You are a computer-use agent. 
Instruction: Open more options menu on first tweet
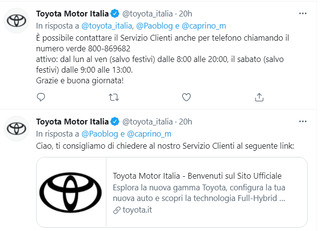[x=303, y=13]
